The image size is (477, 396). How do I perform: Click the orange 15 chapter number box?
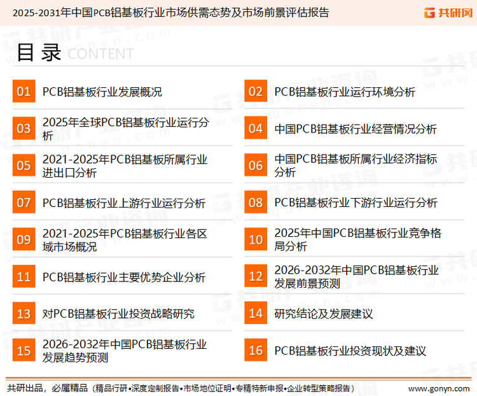pyautogui.click(x=24, y=350)
